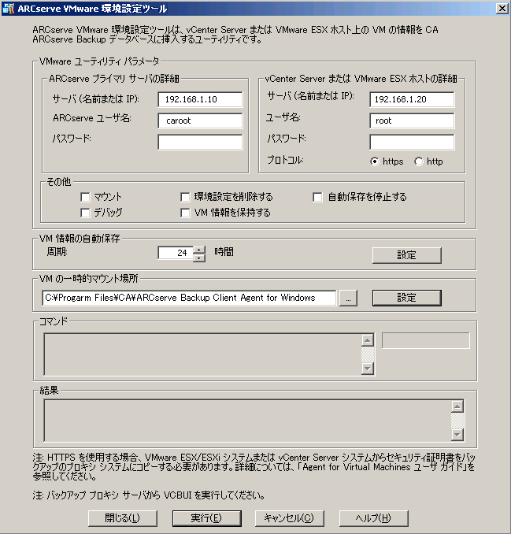Click the empty box beside コマンド area

coord(425,340)
